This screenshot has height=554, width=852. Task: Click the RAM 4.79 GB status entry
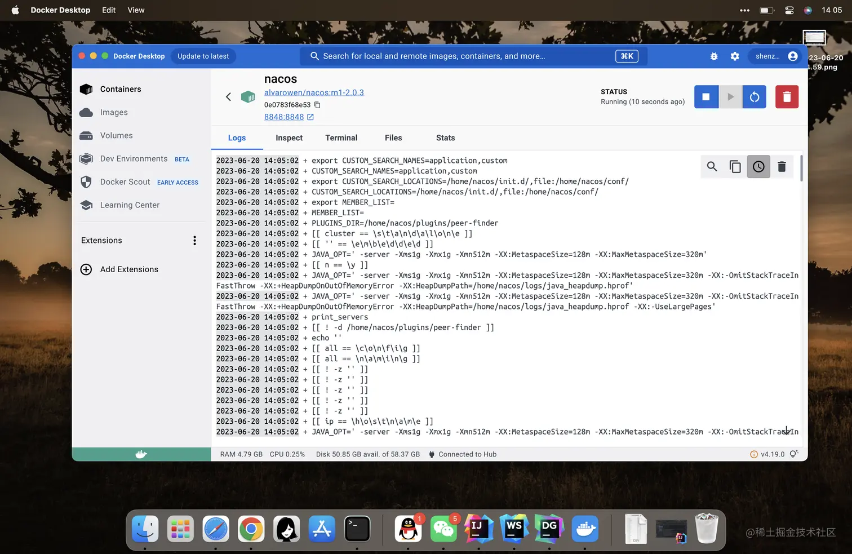[241, 454]
